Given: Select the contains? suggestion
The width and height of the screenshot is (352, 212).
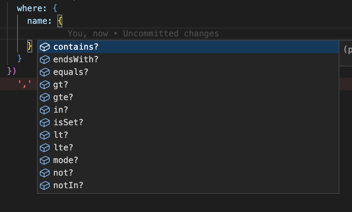Looking at the screenshot, I should (188, 47).
